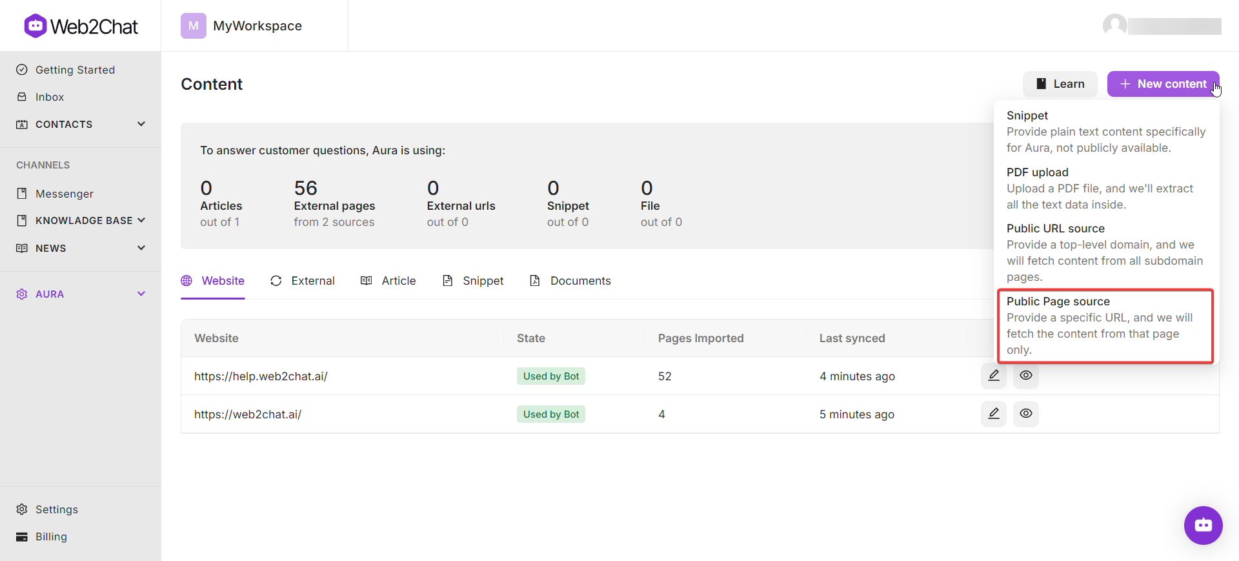The height and width of the screenshot is (561, 1239).
Task: Switch to the External tab
Action: coord(303,281)
